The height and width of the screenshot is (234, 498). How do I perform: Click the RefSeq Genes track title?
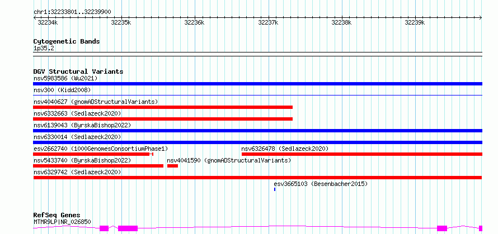pyautogui.click(x=57, y=216)
